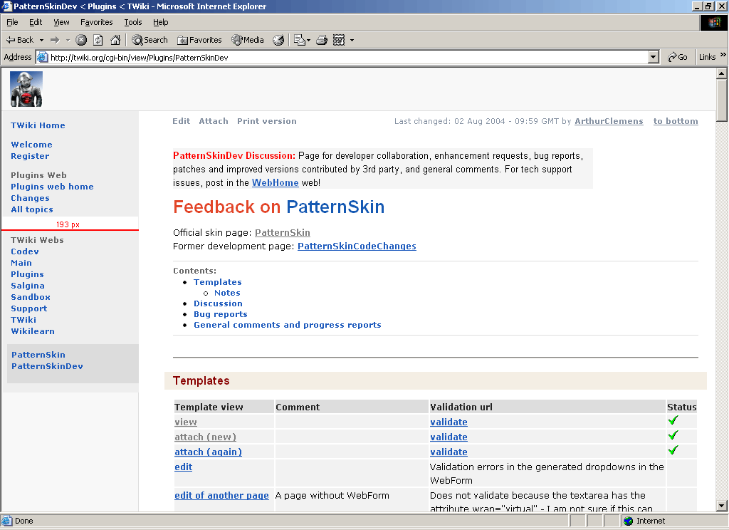Click the Print icon in toolbar

pyautogui.click(x=322, y=40)
